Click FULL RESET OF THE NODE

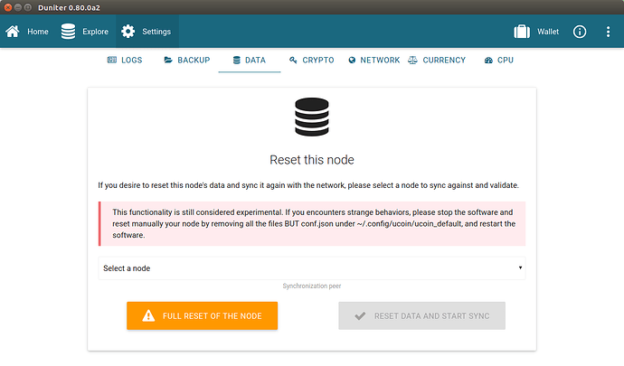coord(203,315)
